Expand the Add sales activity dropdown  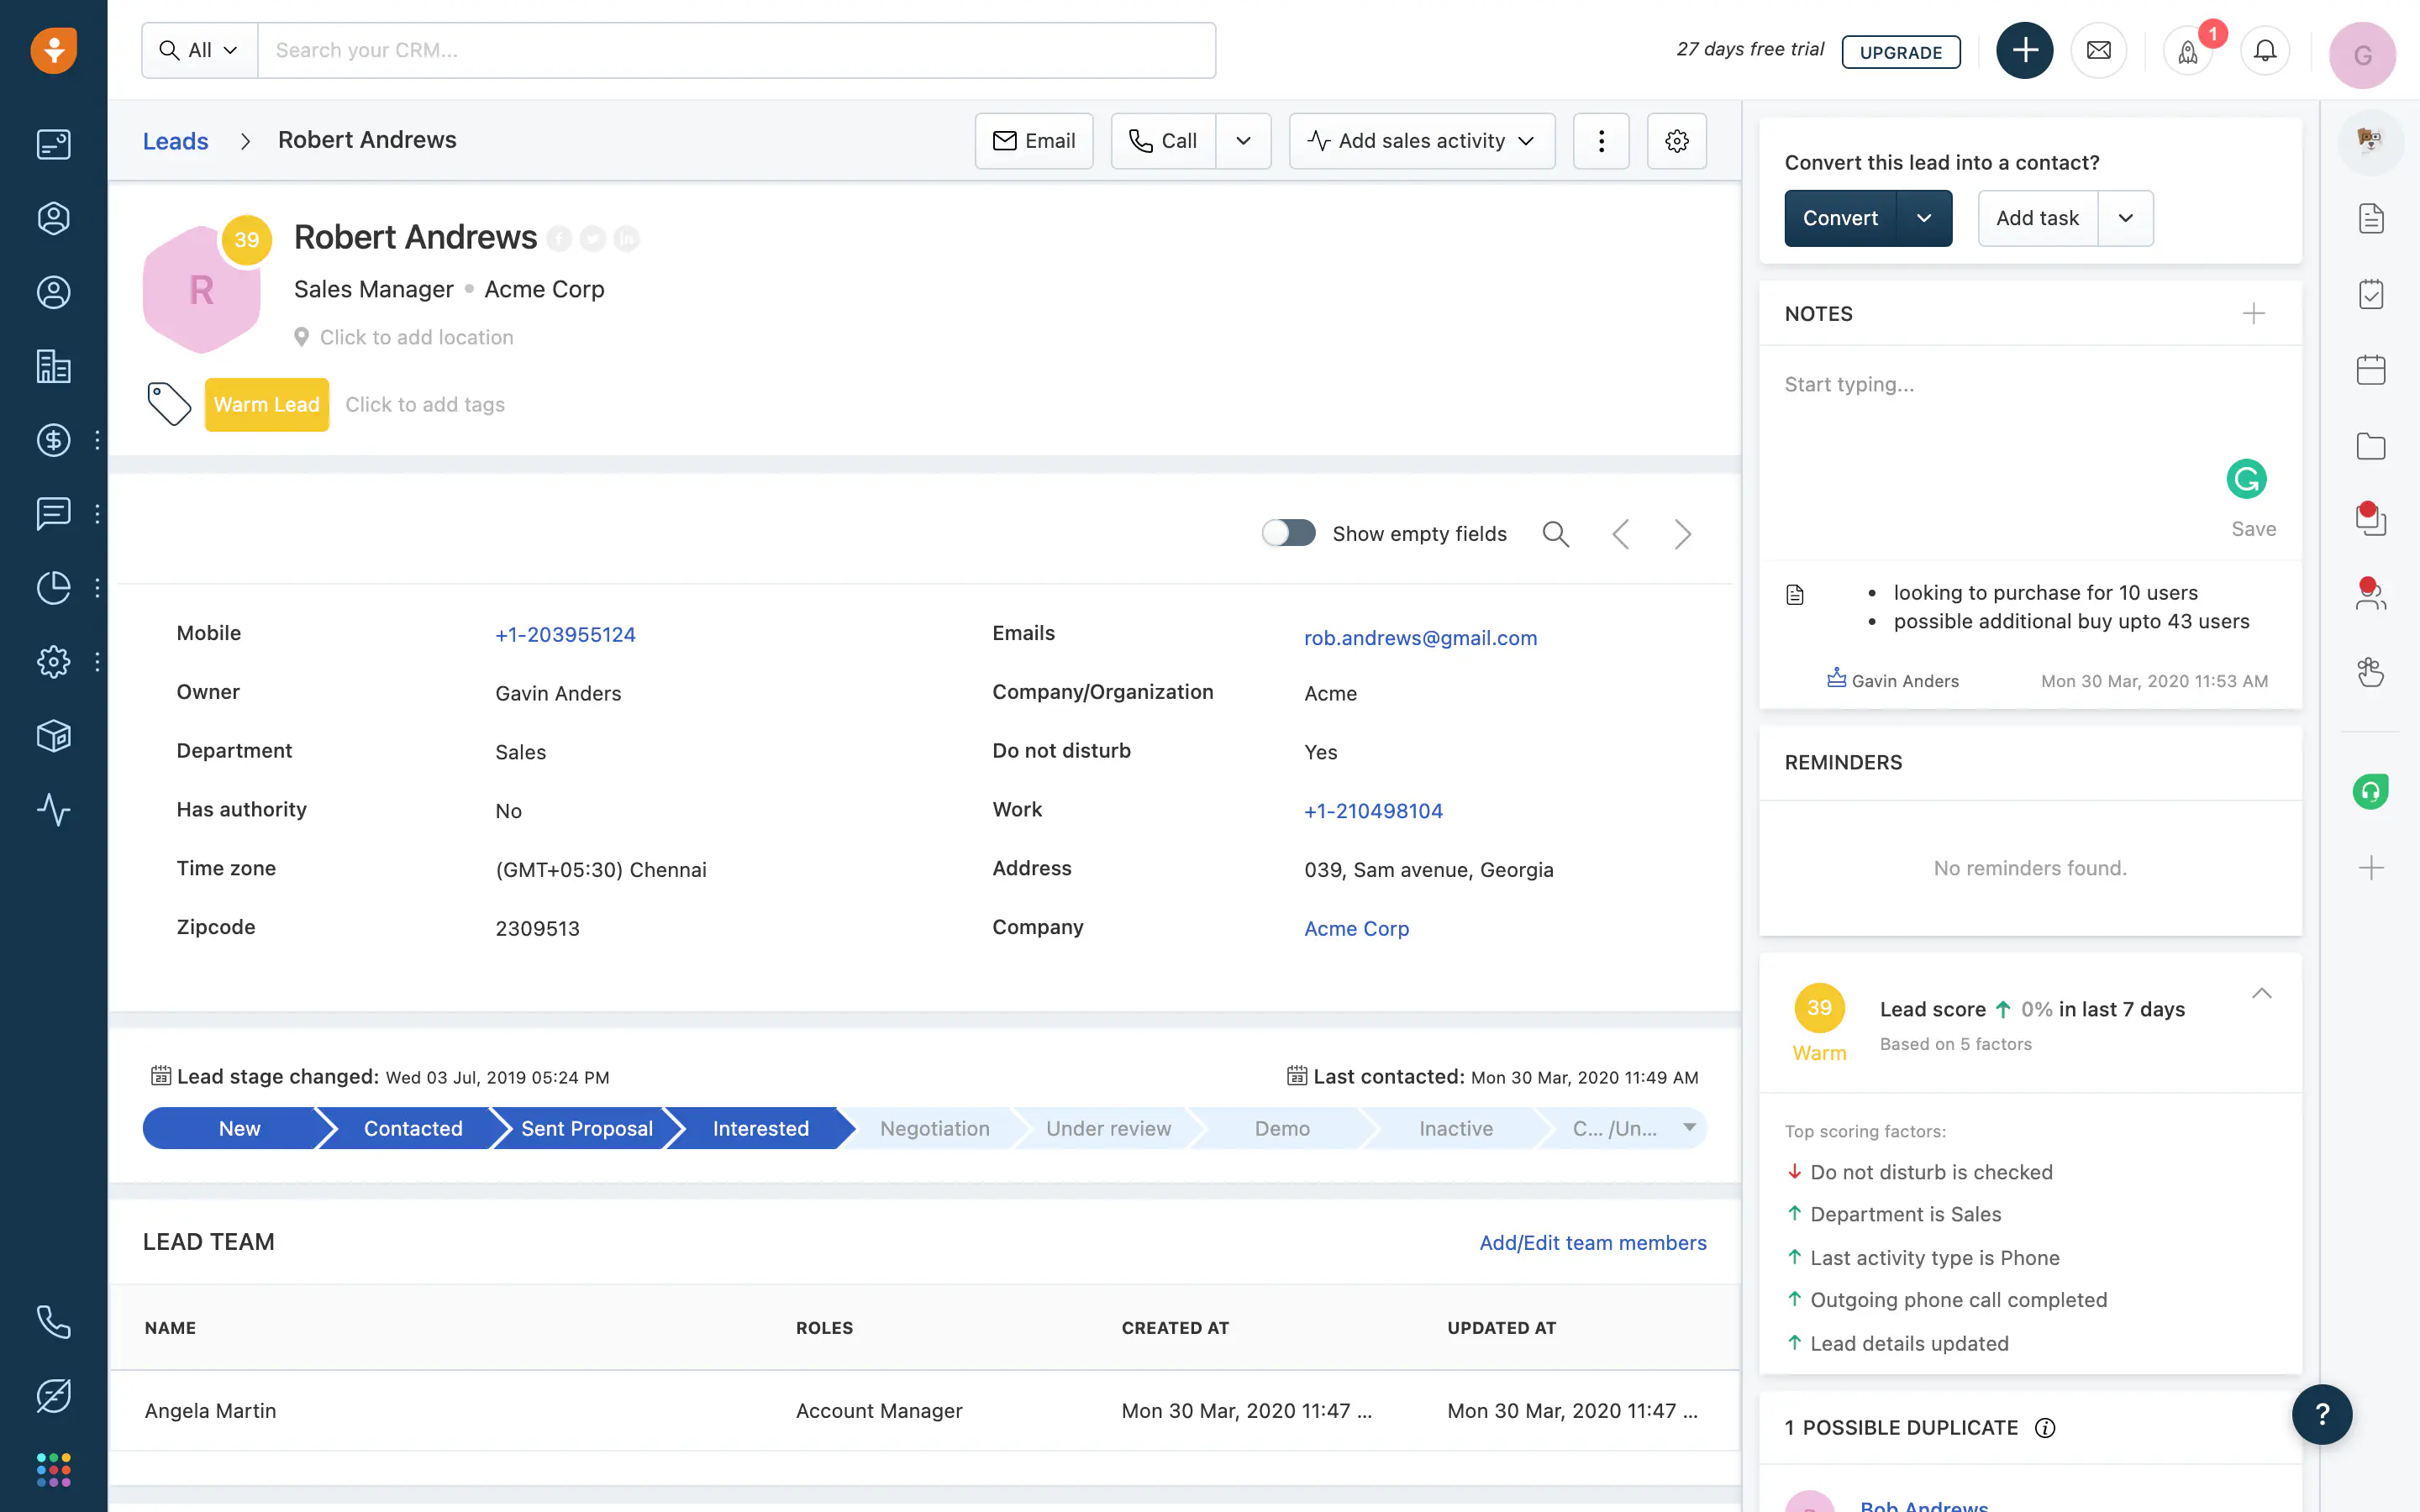tap(1523, 139)
